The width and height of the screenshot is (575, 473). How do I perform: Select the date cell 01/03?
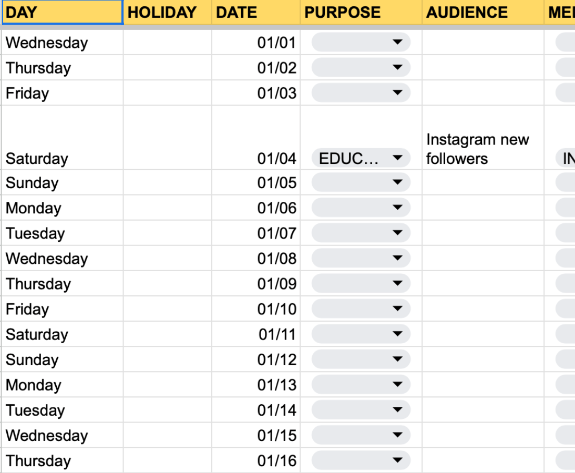(256, 93)
